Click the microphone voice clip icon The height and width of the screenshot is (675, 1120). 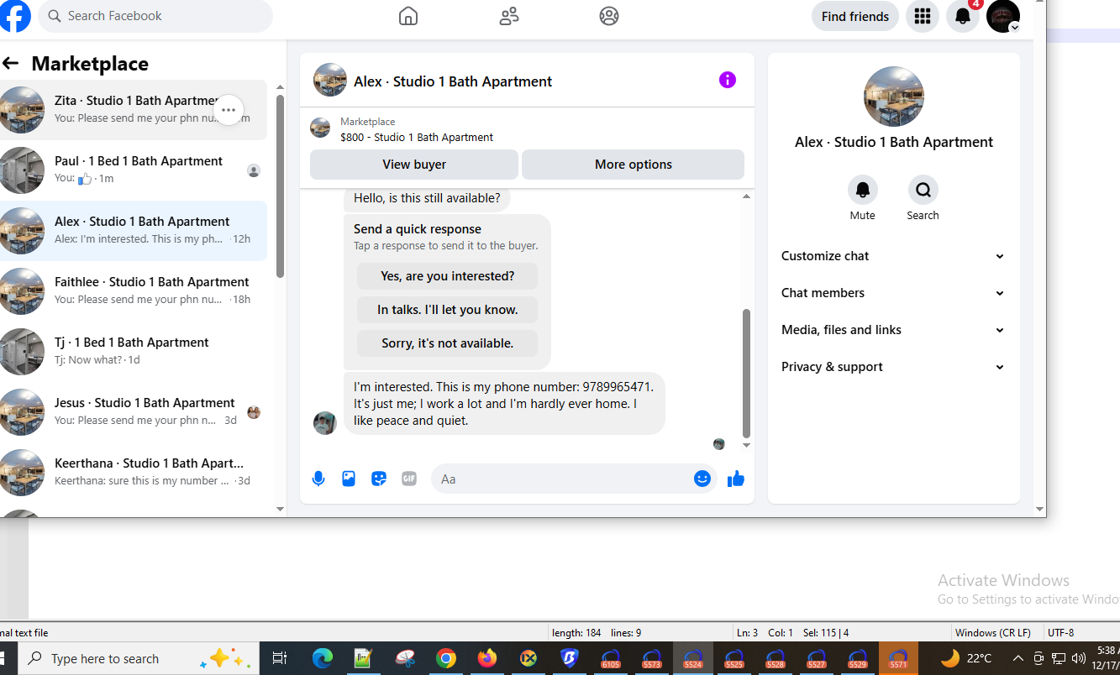click(x=318, y=479)
